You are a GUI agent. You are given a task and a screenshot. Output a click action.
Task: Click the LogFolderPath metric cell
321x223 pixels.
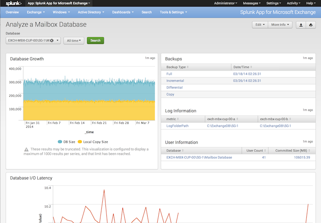[x=177, y=126]
